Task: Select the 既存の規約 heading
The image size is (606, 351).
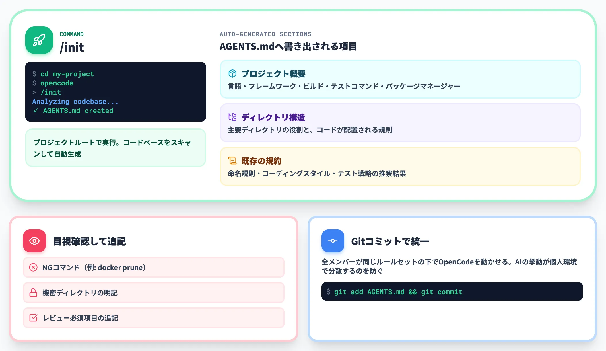Action: tap(261, 161)
